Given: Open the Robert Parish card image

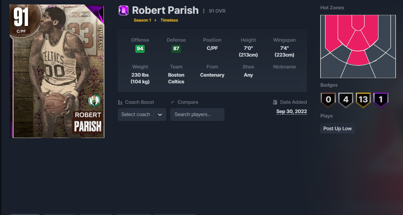Looking at the screenshot, I should (x=57, y=71).
